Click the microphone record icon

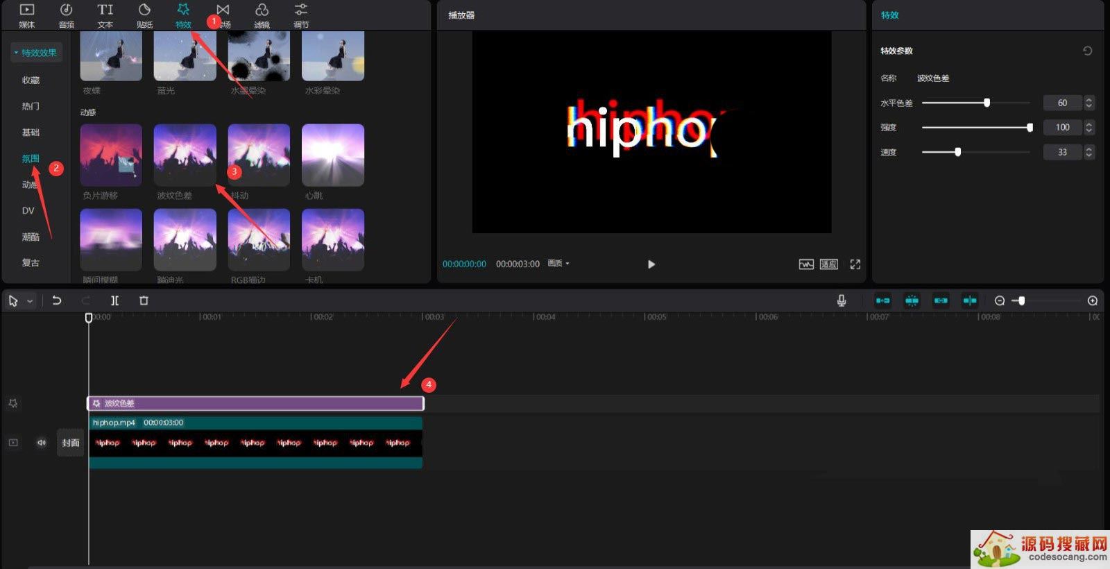tap(841, 300)
